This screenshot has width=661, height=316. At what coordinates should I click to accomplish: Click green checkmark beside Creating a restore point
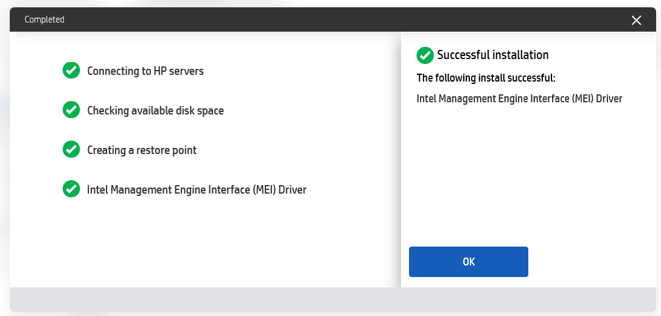(71, 150)
